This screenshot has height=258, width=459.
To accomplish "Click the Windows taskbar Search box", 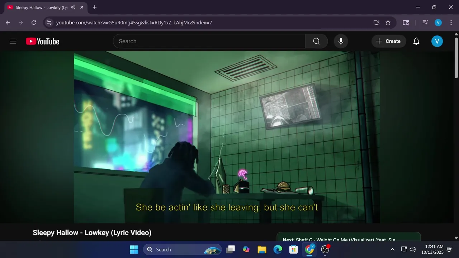I will click(183, 249).
